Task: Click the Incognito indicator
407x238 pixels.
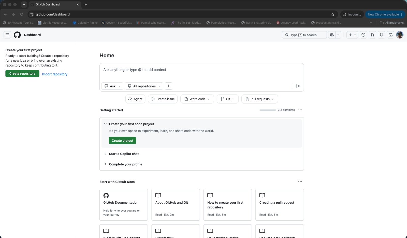Action: (x=352, y=14)
